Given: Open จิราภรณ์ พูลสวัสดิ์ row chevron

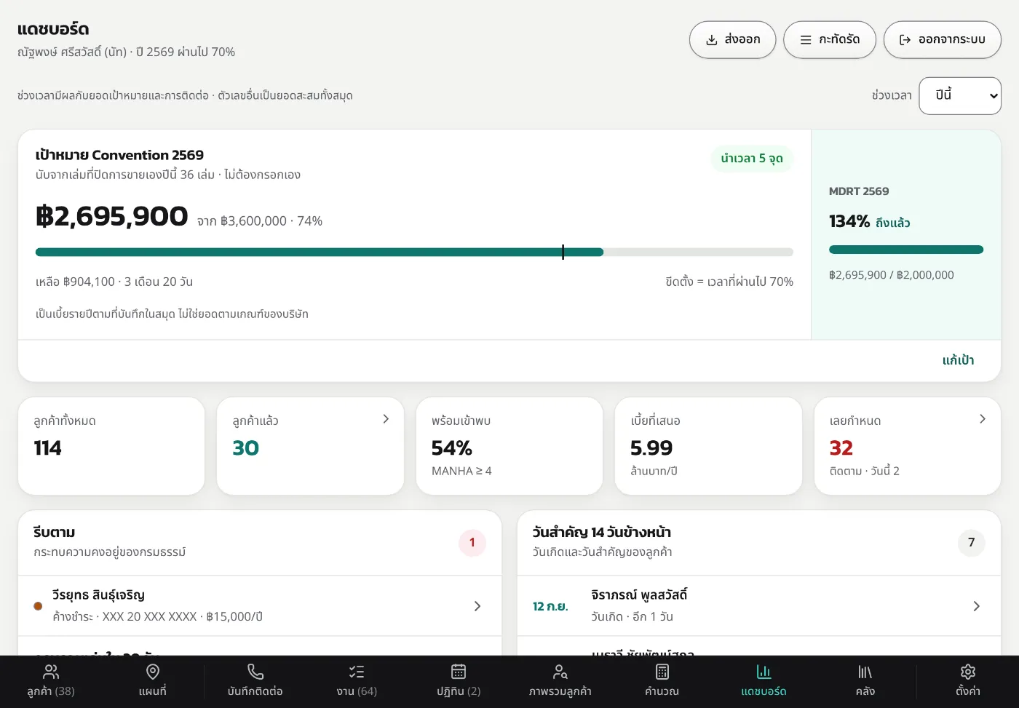Looking at the screenshot, I should click(977, 606).
